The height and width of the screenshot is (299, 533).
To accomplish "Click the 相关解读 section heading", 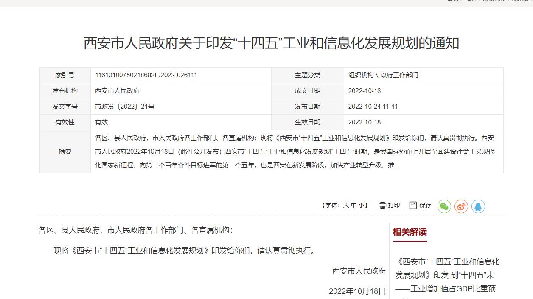I will click(410, 232).
